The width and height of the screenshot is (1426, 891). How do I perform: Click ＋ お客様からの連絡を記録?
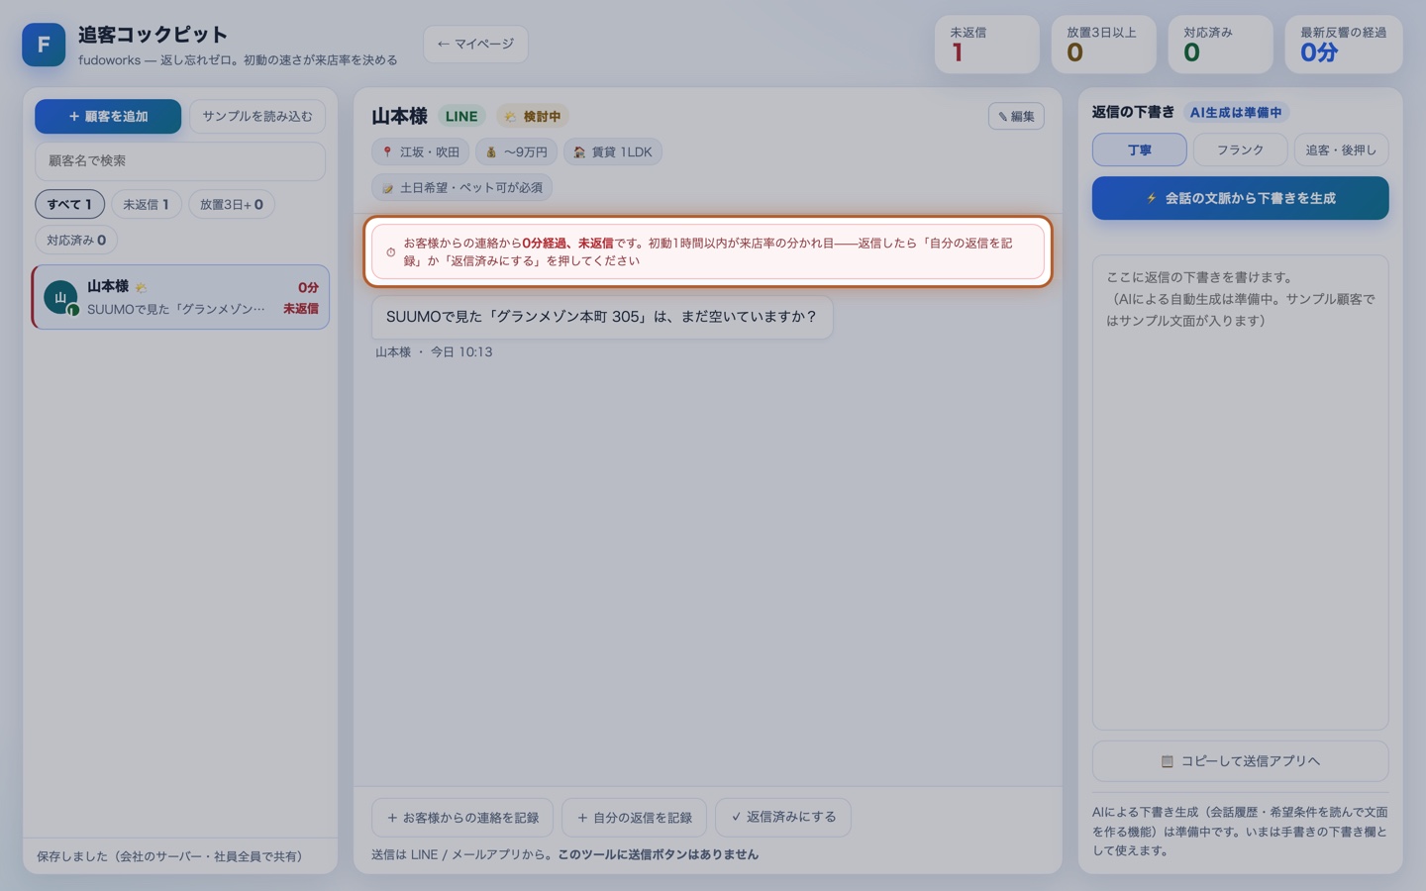coord(462,818)
